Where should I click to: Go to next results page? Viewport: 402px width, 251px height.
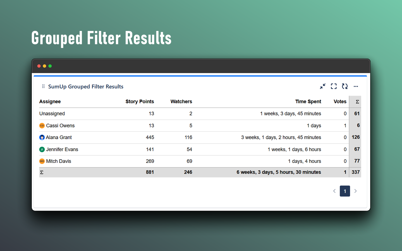tap(355, 191)
